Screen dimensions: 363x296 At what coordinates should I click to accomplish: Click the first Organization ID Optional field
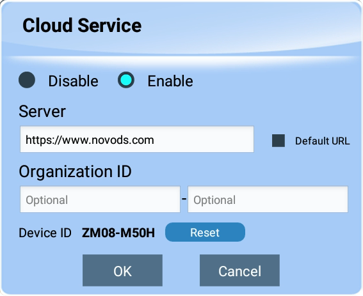point(100,199)
